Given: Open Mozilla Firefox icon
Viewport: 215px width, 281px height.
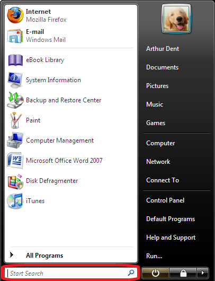Looking at the screenshot, I should click(x=15, y=15).
